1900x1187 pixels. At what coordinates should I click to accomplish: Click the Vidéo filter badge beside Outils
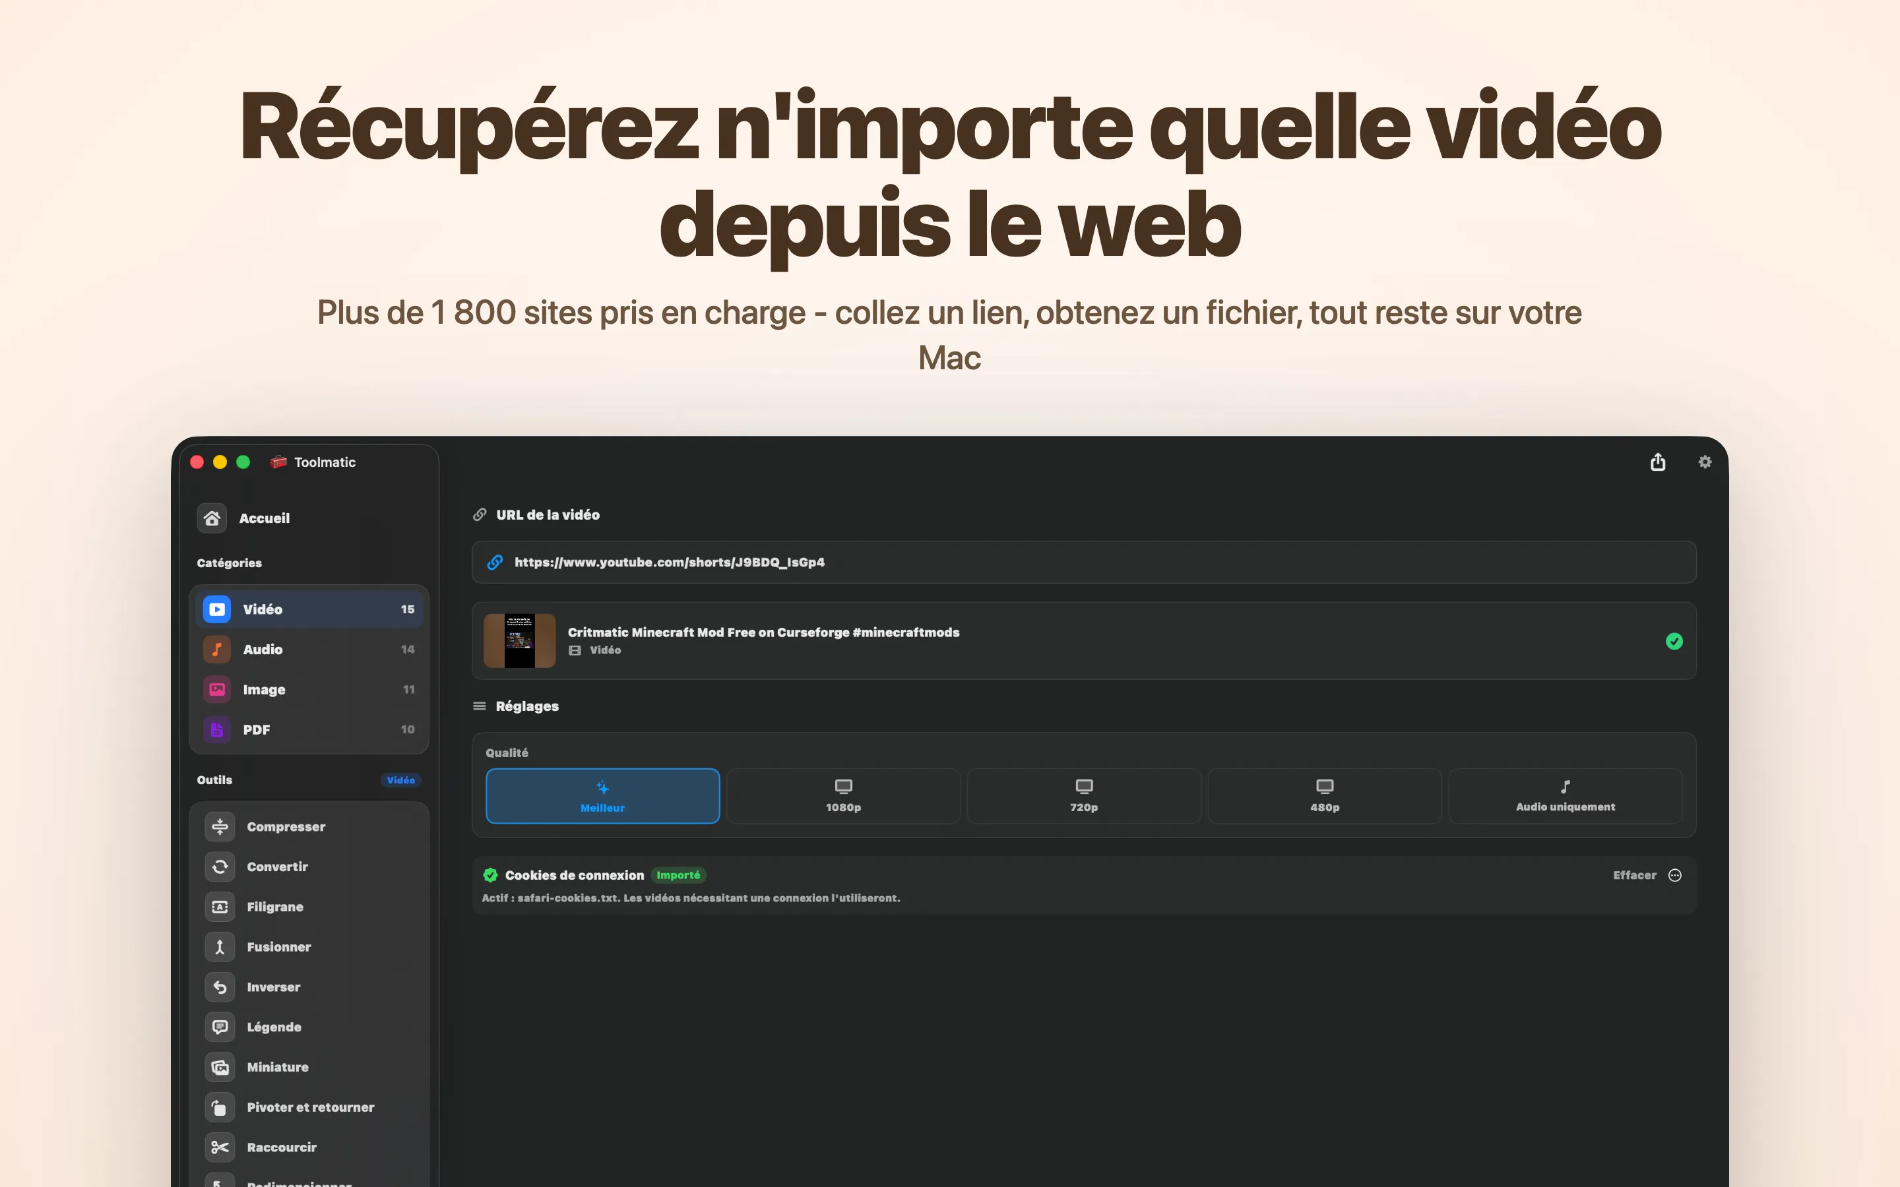click(400, 779)
